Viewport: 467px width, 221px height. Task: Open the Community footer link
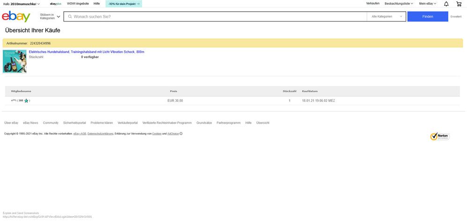pos(51,123)
